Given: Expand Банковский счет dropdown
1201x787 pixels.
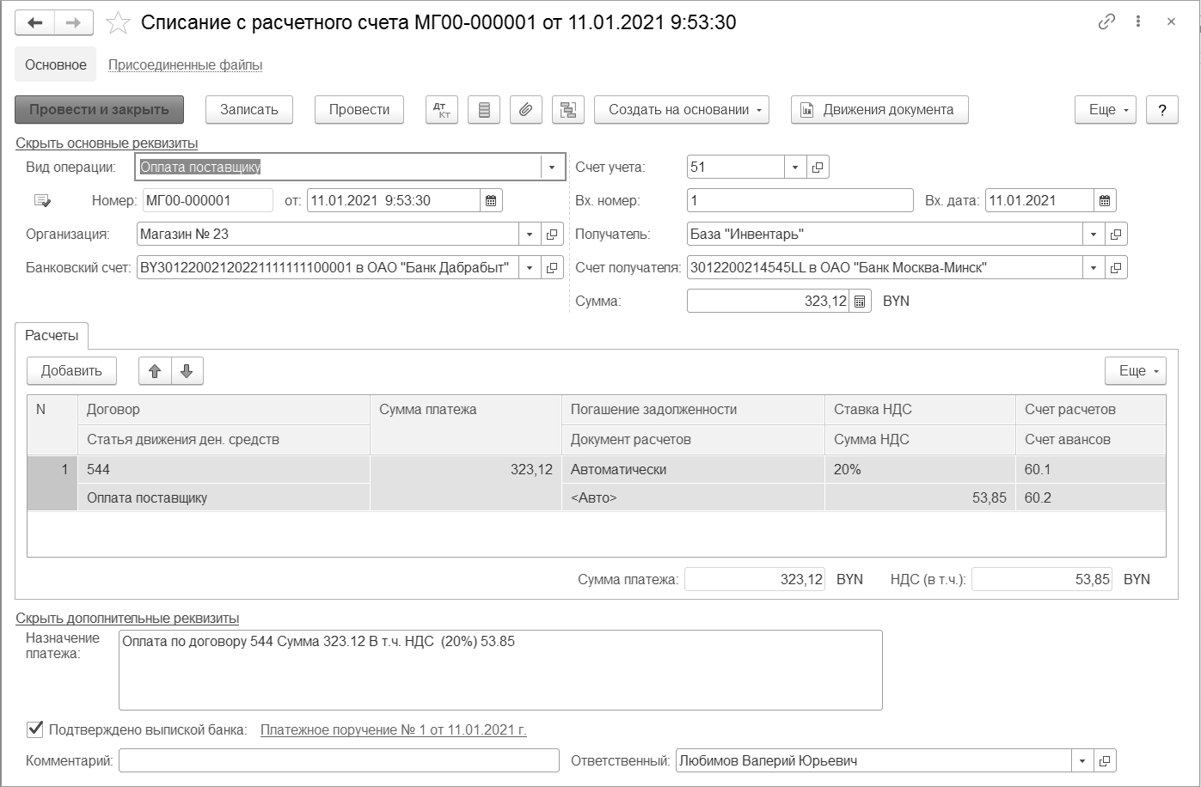Looking at the screenshot, I should [530, 268].
